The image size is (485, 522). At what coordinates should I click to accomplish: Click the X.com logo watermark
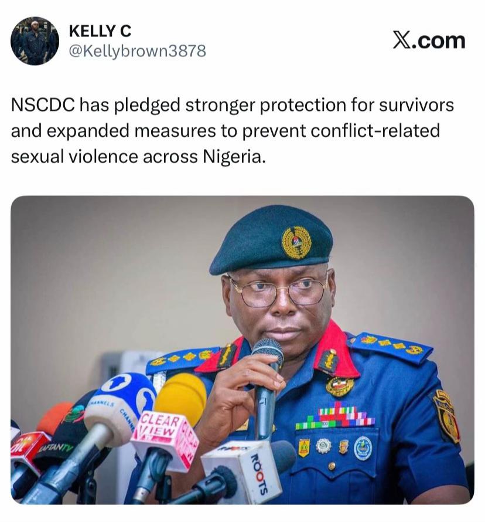429,40
